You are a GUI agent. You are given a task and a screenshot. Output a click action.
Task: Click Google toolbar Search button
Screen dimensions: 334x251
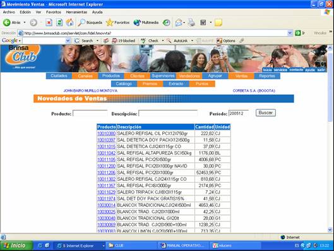[x=84, y=40]
